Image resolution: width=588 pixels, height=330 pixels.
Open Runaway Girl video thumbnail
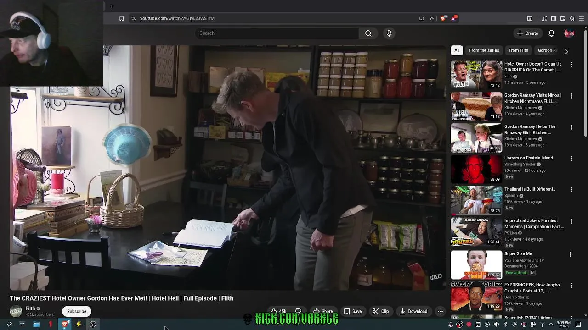pos(476,137)
